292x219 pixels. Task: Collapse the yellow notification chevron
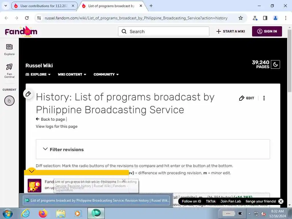coord(32,171)
